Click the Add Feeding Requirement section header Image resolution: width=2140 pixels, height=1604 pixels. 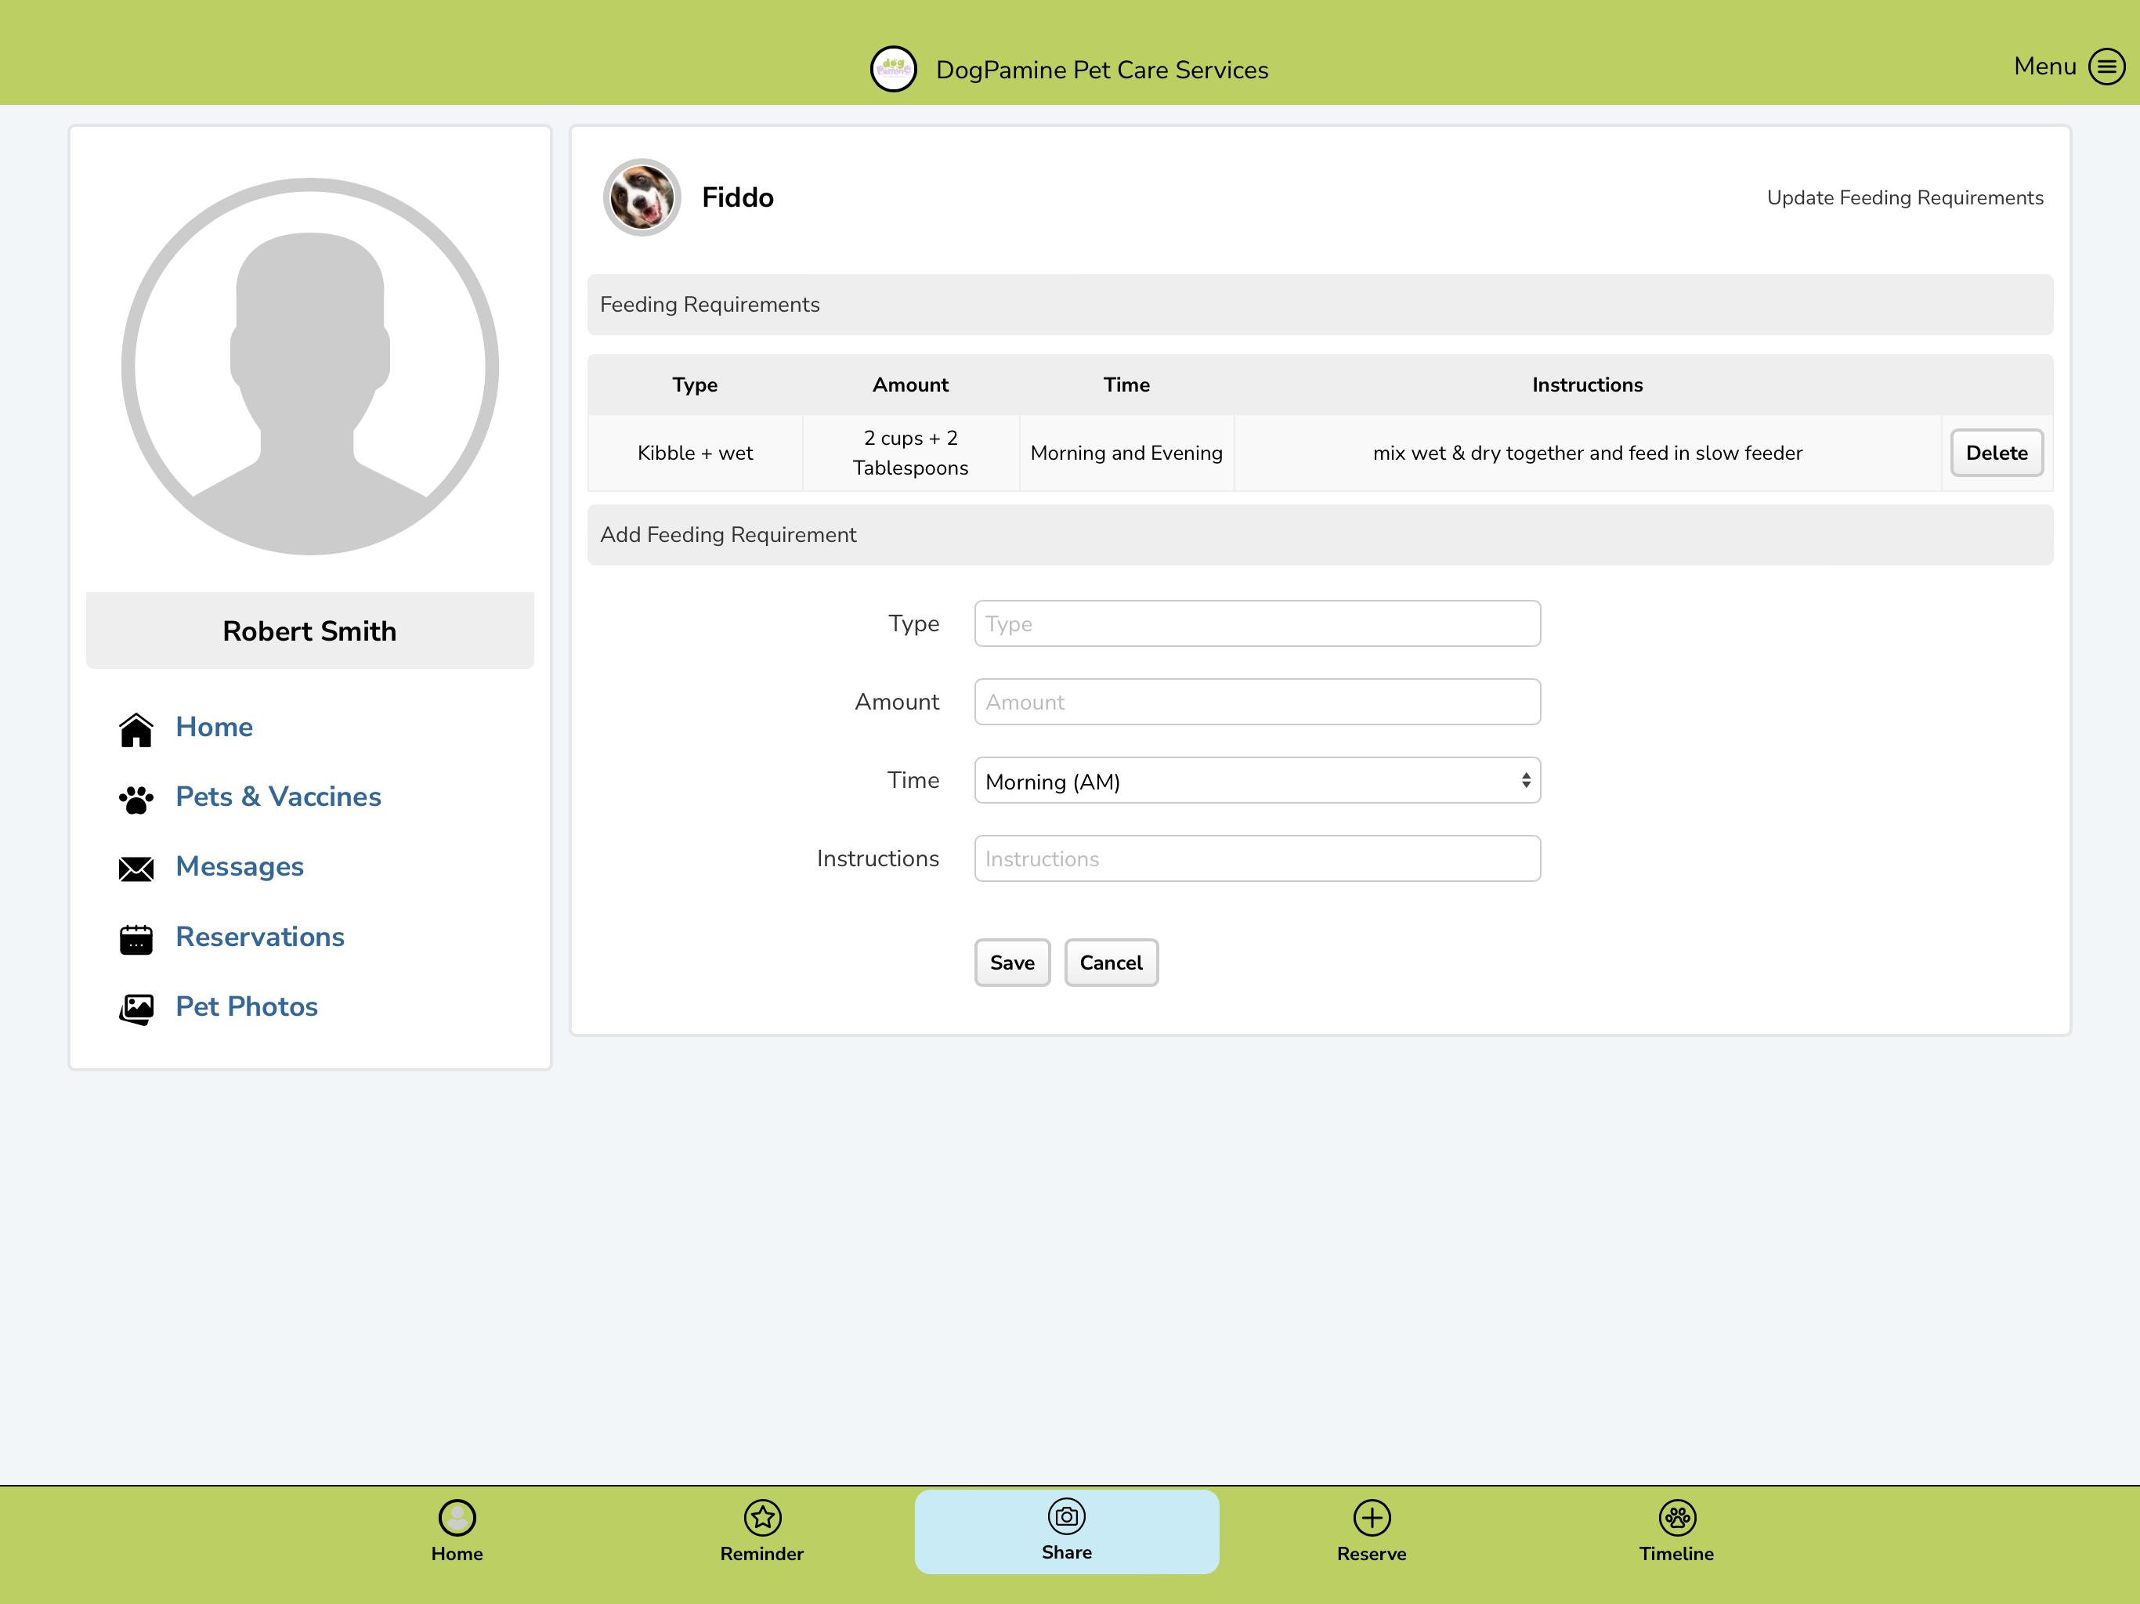point(1320,535)
